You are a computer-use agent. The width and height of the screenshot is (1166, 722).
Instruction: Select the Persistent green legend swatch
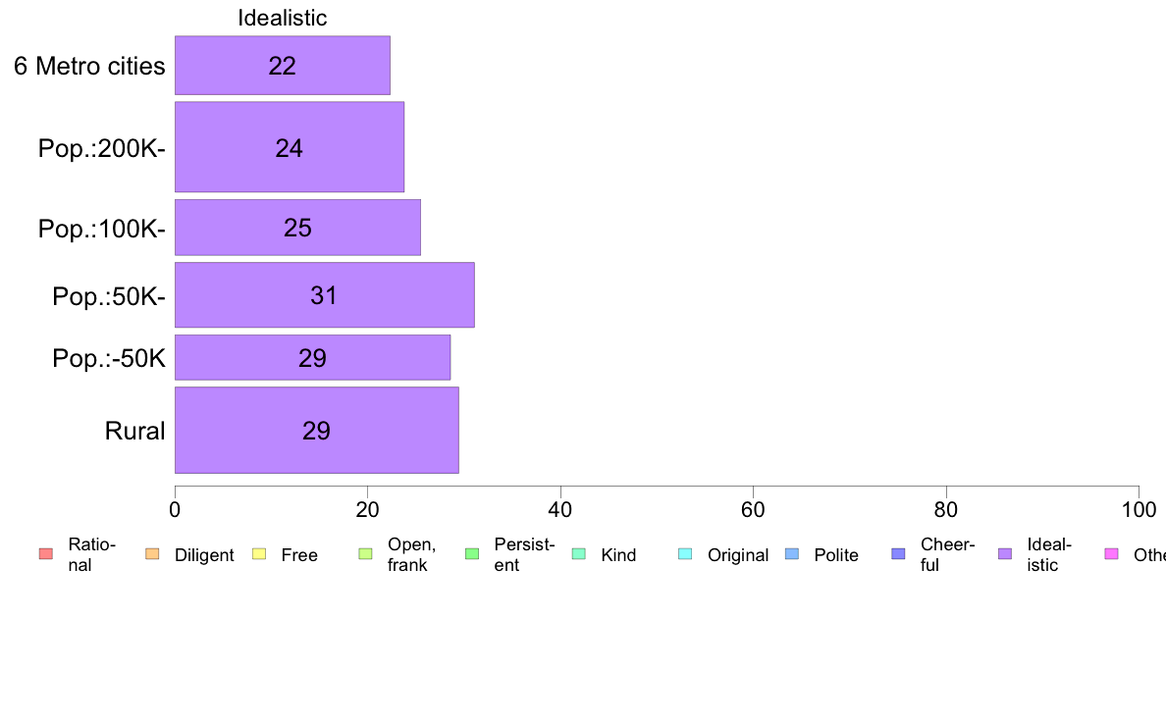point(472,554)
